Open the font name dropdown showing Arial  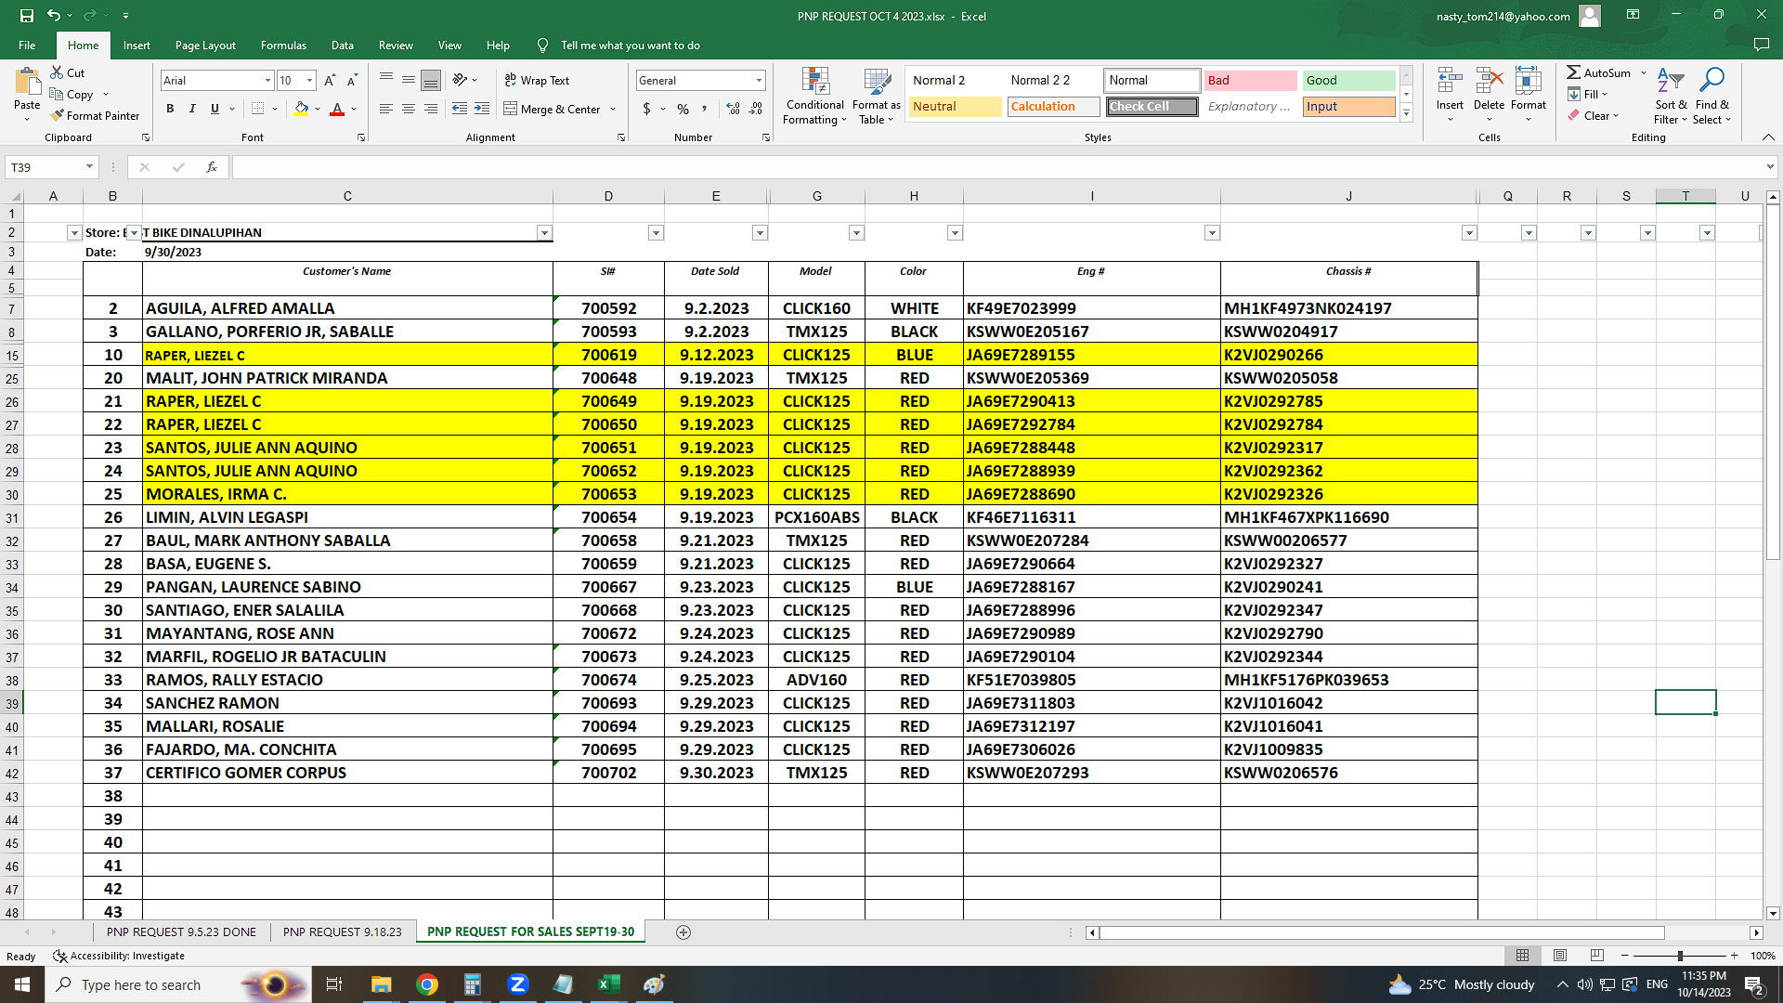coord(267,81)
